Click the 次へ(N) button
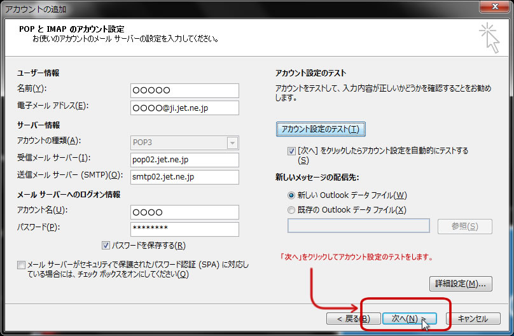Image resolution: width=514 pixels, height=336 pixels. coord(408,318)
